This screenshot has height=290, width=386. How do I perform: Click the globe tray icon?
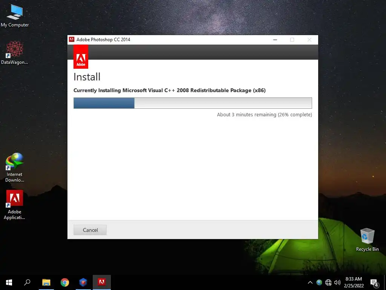pos(319,282)
